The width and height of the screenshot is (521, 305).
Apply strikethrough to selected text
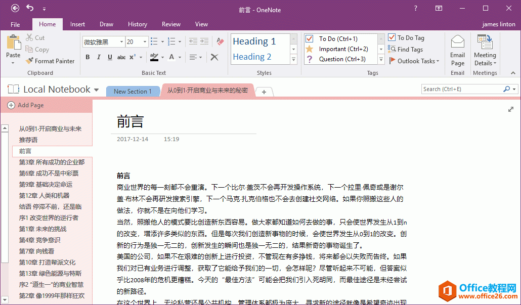point(121,57)
